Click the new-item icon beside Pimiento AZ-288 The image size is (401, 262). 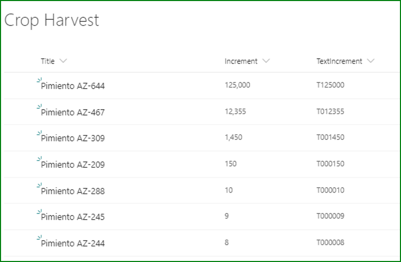pyautogui.click(x=39, y=185)
